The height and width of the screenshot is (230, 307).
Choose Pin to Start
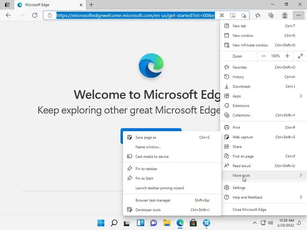172,178
